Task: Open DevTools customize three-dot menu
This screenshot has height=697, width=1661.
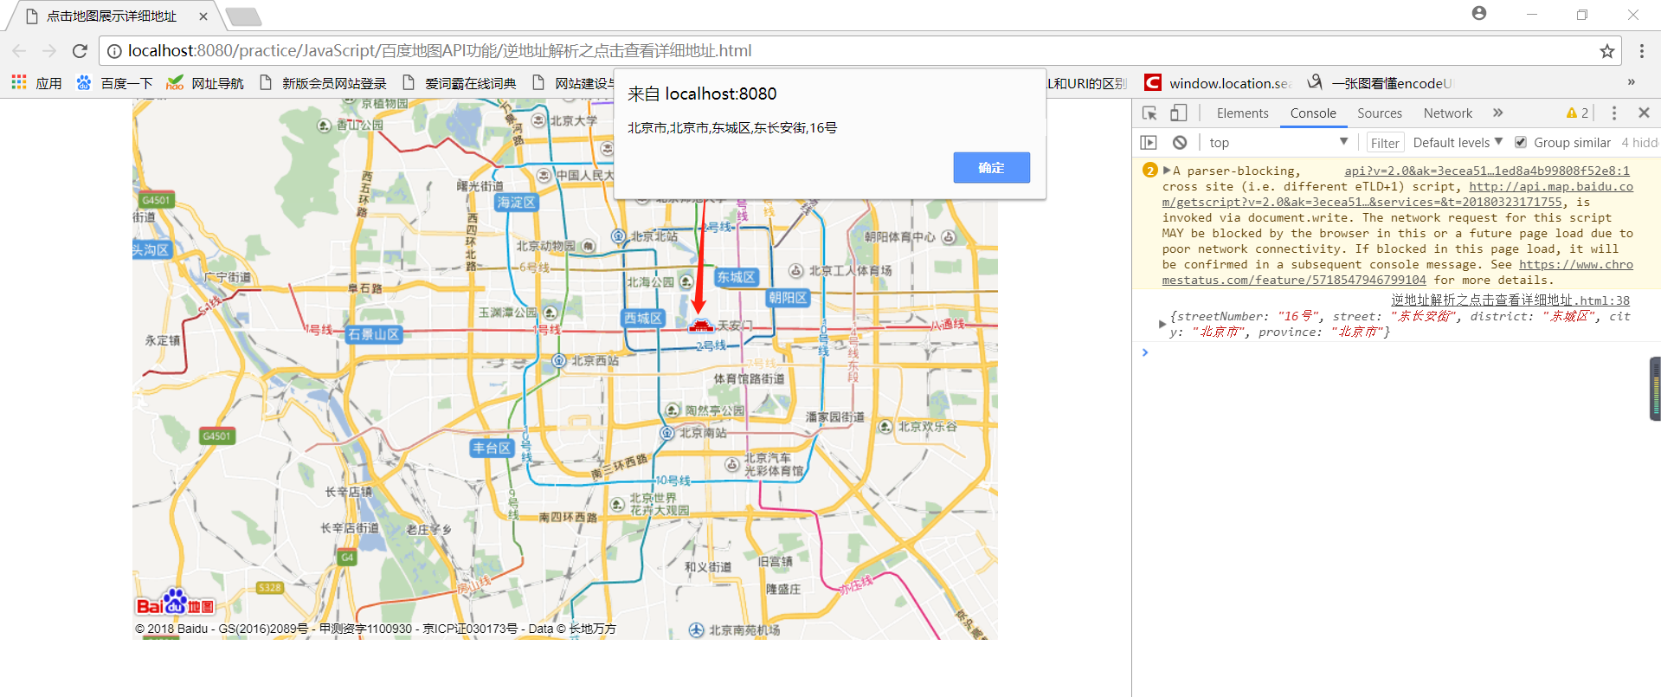Action: pos(1613,113)
